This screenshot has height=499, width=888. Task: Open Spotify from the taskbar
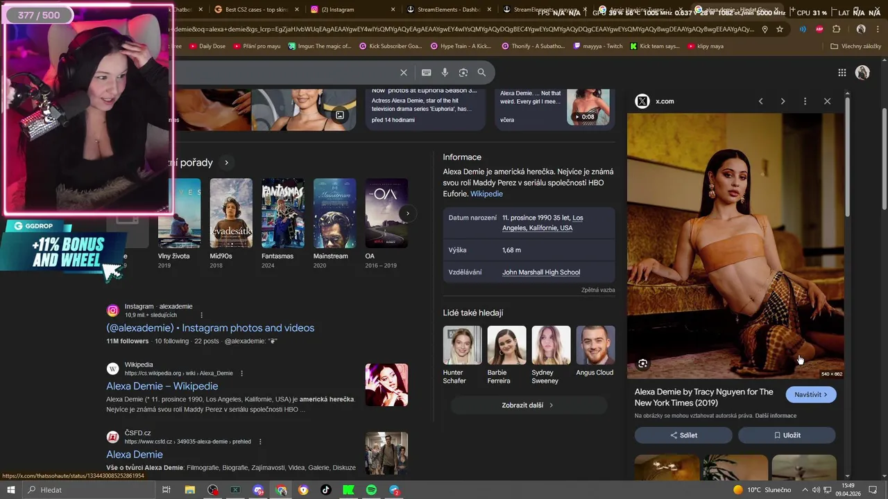(371, 490)
